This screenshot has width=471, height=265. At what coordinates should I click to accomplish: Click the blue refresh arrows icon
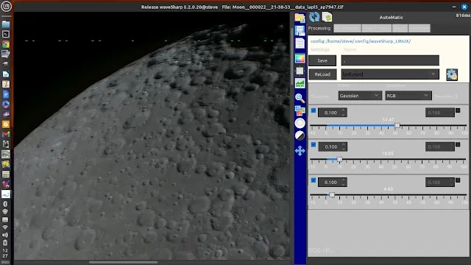click(314, 17)
